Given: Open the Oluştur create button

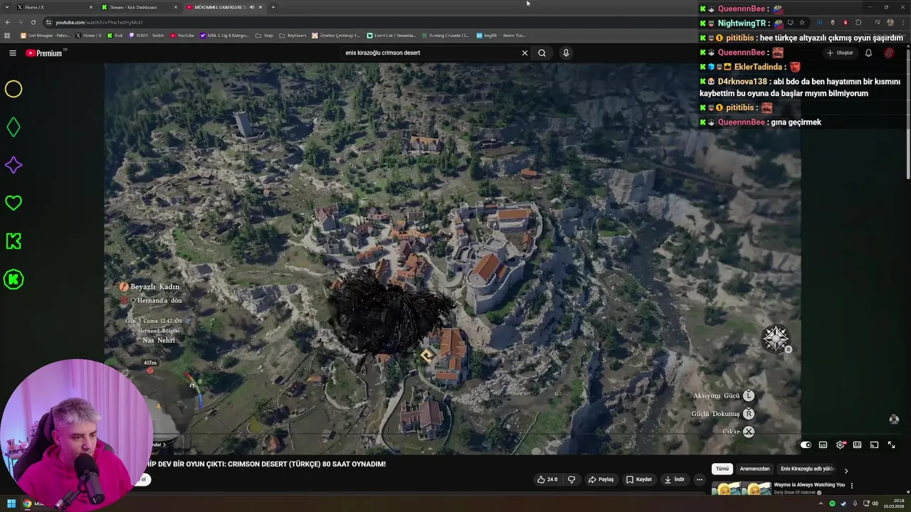Looking at the screenshot, I should tap(840, 53).
